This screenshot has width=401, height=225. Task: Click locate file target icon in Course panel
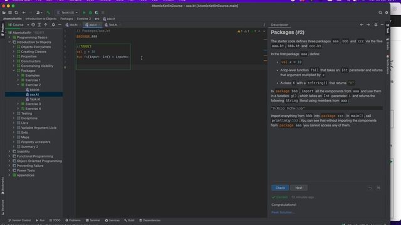pos(33,25)
